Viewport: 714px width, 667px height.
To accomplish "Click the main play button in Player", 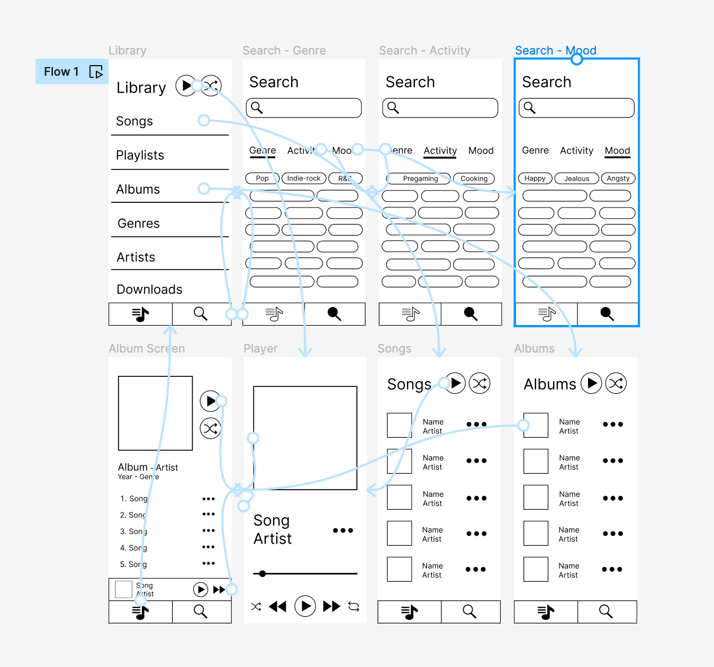I will click(x=305, y=606).
